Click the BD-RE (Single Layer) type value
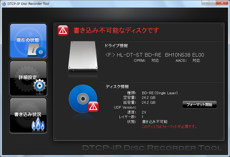The image size is (230, 157). [160, 93]
